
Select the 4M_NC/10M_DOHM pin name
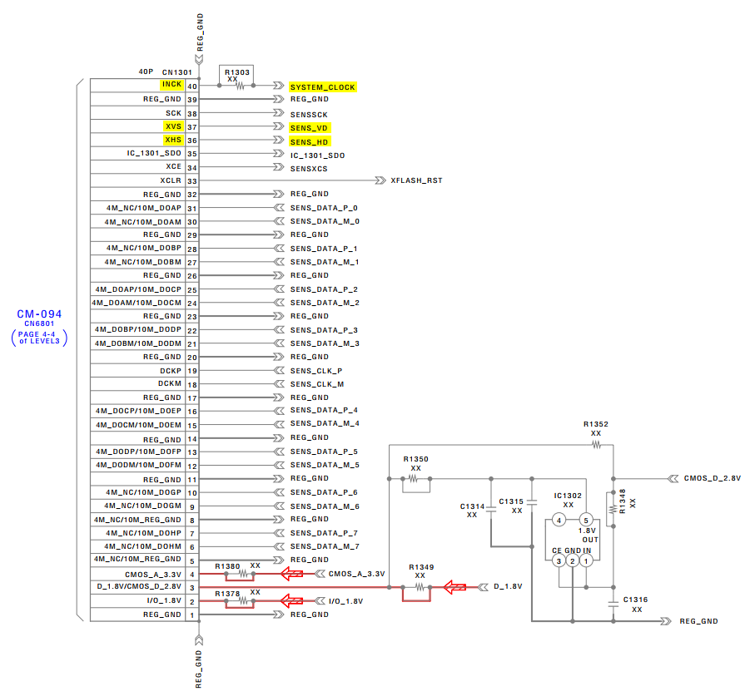pyautogui.click(x=143, y=547)
